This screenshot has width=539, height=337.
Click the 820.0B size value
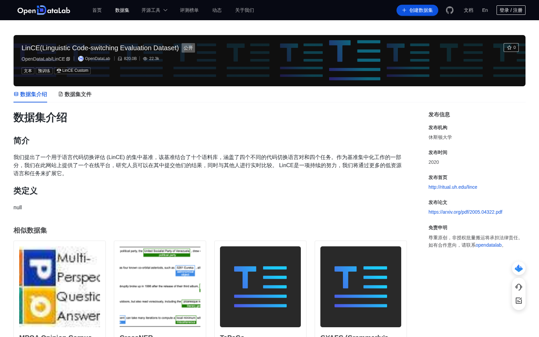[x=130, y=59]
